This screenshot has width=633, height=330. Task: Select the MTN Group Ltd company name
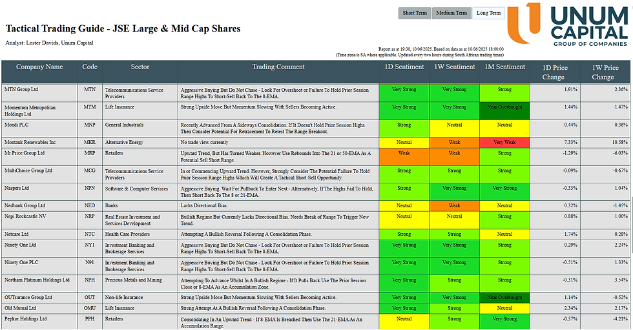[21, 90]
